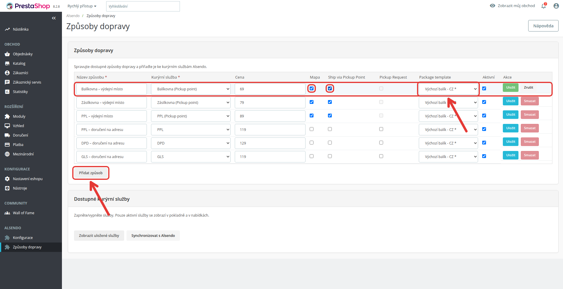Open notifications bell icon
Image resolution: width=563 pixels, height=289 pixels.
[544, 6]
